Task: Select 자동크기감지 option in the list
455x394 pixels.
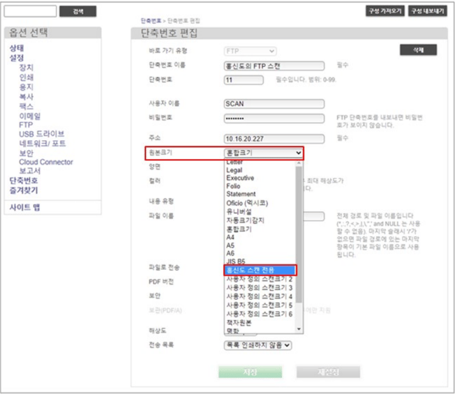Action: pos(246,220)
